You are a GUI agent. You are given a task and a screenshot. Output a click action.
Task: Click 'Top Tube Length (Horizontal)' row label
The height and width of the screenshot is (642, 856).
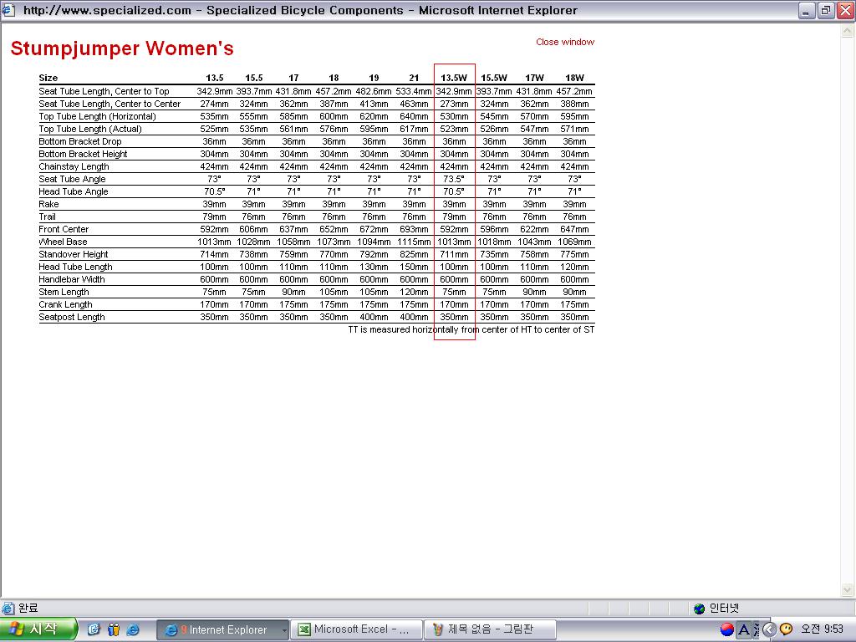pos(97,116)
